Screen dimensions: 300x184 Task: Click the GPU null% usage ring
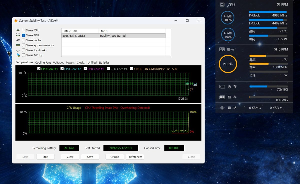[228, 64]
